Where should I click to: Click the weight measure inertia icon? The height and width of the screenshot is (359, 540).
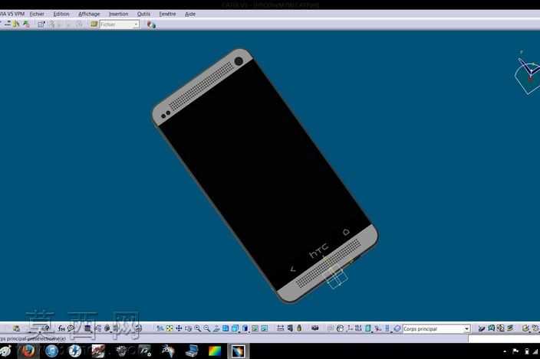point(299,328)
